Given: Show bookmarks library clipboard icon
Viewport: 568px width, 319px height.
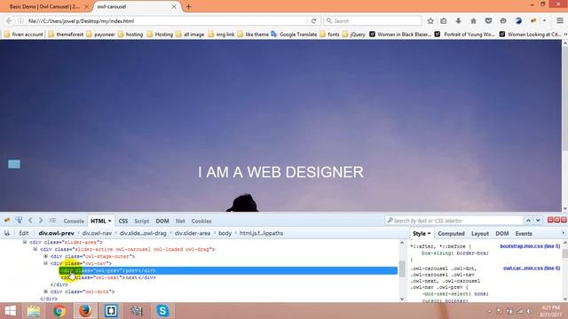Looking at the screenshot, I should click(x=444, y=21).
